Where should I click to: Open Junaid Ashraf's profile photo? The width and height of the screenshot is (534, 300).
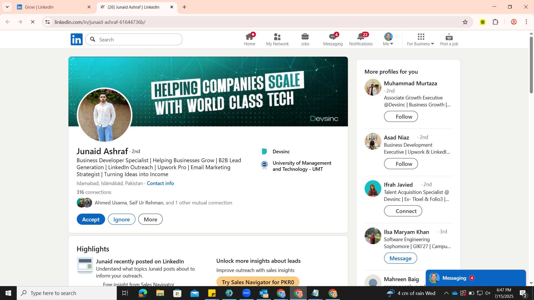(x=104, y=115)
